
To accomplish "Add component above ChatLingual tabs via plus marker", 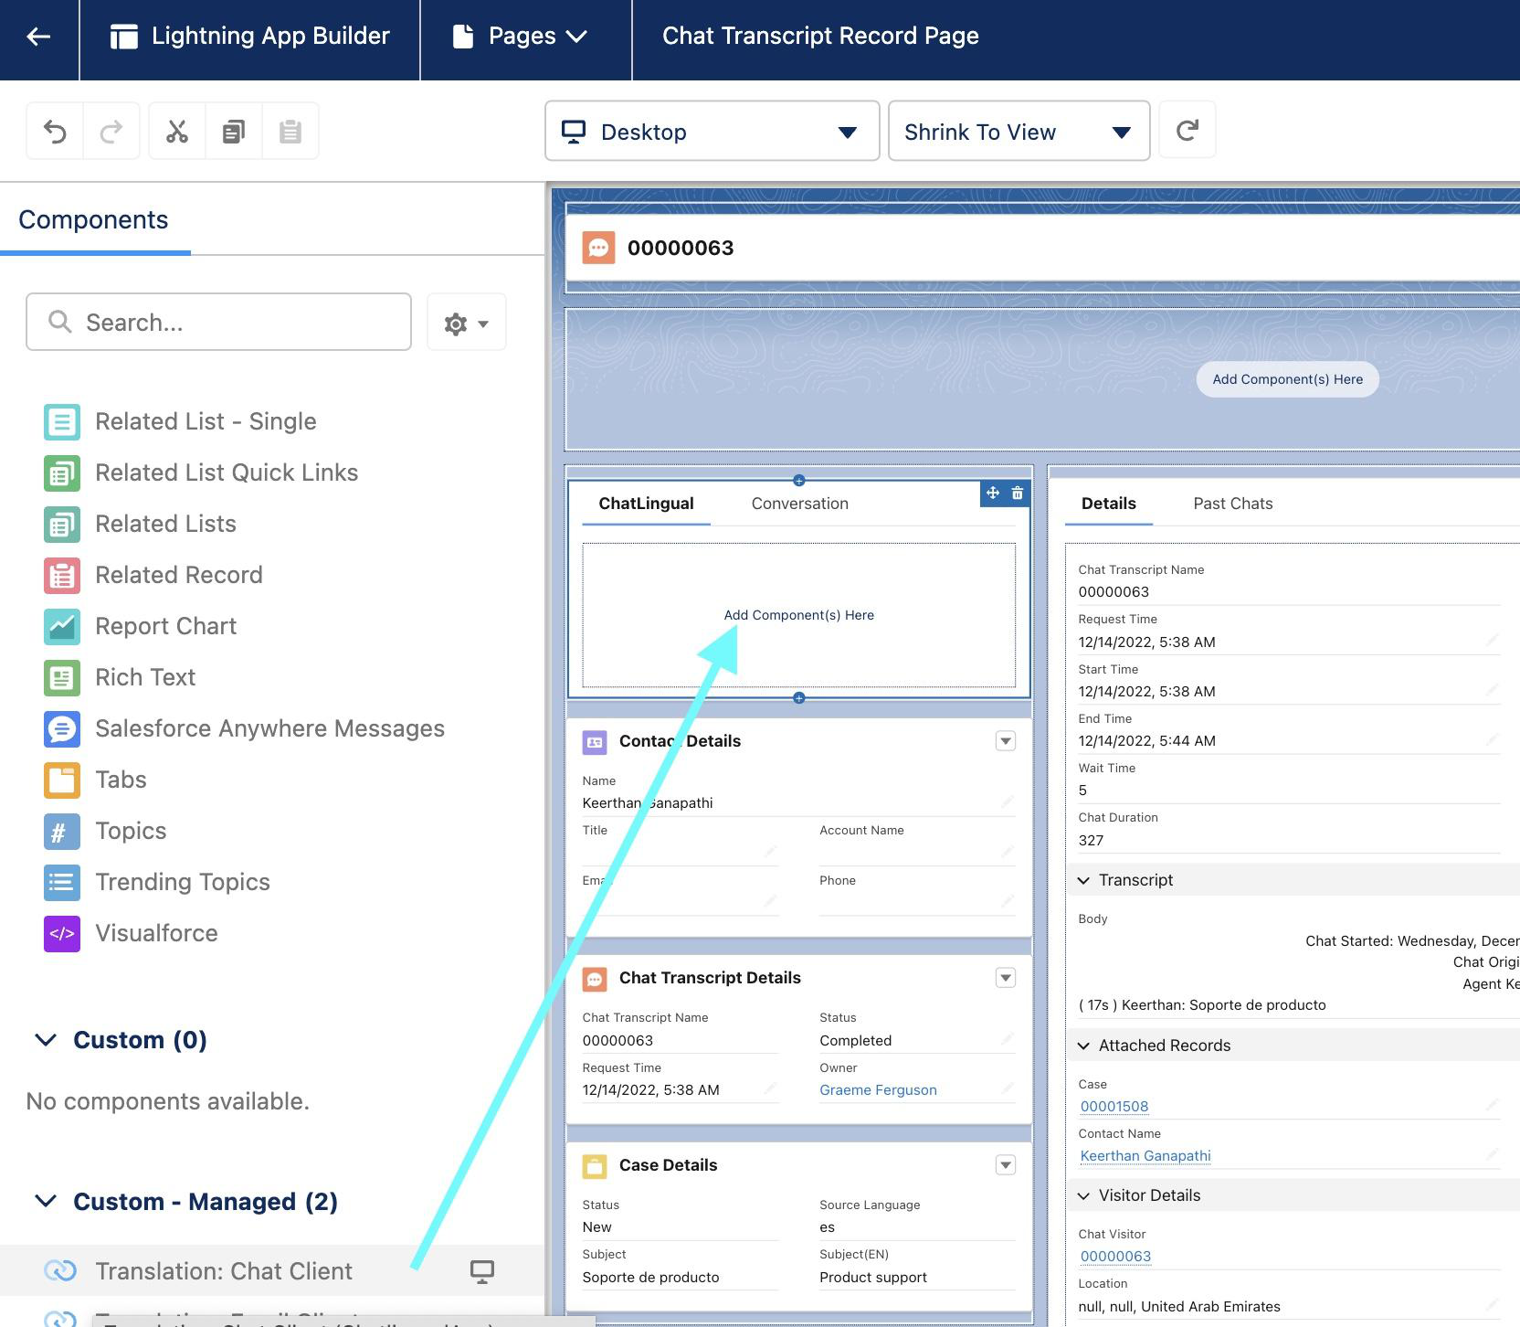I will click(799, 481).
